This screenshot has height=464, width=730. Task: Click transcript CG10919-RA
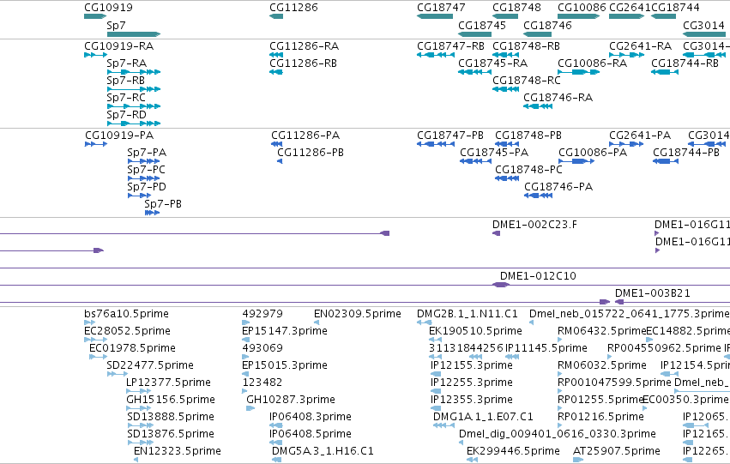(118, 46)
